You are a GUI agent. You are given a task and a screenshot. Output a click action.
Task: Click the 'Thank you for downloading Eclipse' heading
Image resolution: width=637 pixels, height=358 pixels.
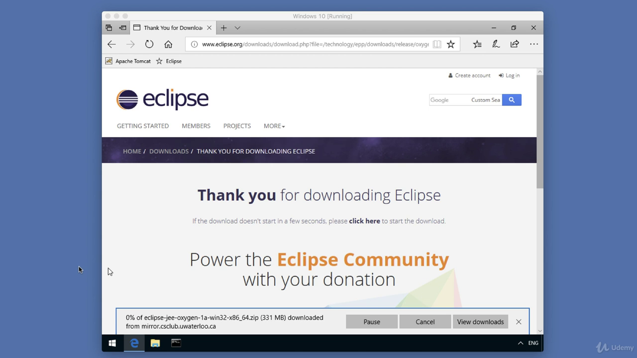[319, 195]
